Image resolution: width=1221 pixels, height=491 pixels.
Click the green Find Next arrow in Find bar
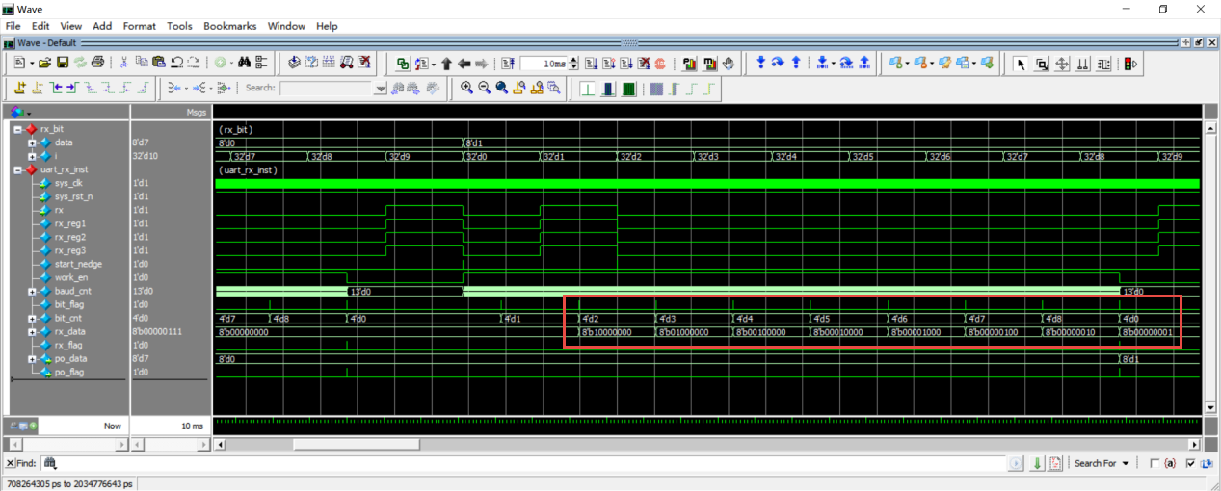pyautogui.click(x=1037, y=463)
